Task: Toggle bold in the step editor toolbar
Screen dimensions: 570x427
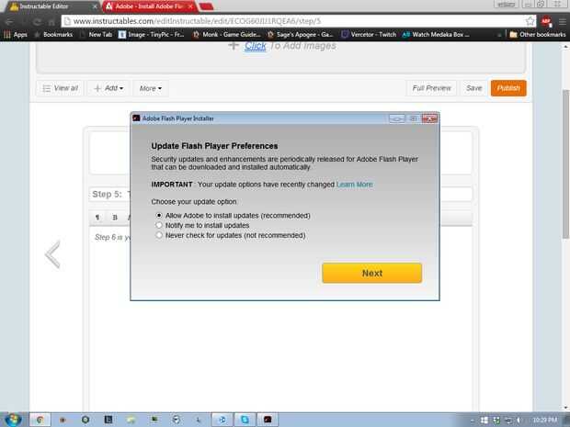Action: pos(115,217)
